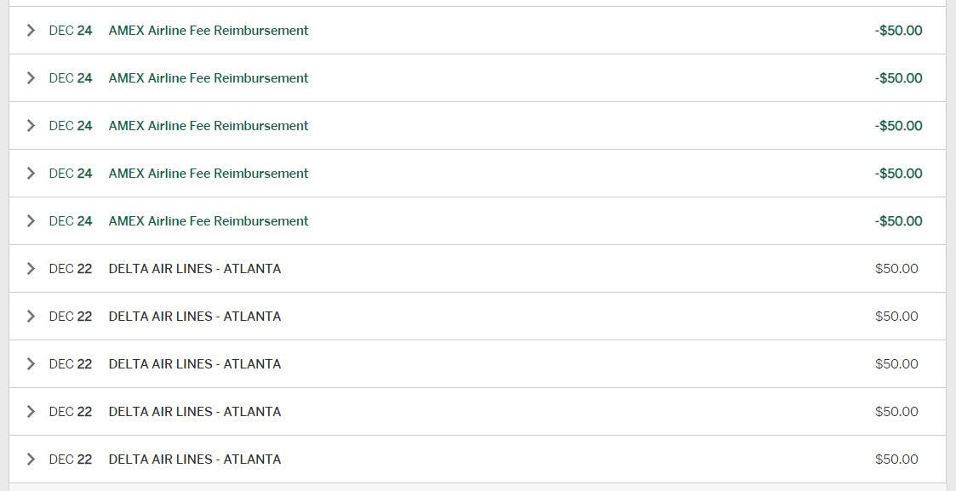Expand the topmost AMEX Airline Fee Reimbursement row chevron
The height and width of the screenshot is (491, 956).
31,31
